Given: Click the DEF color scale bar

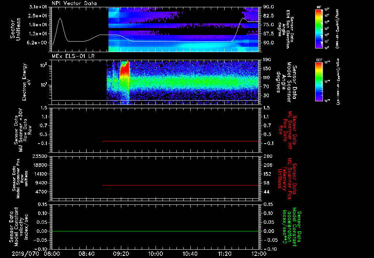Looking at the screenshot, I should coord(319,82).
